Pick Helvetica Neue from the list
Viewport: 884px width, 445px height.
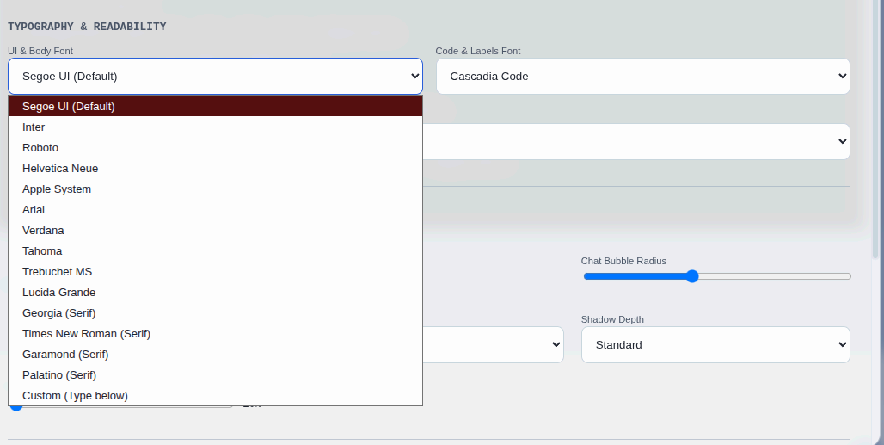pyautogui.click(x=215, y=168)
